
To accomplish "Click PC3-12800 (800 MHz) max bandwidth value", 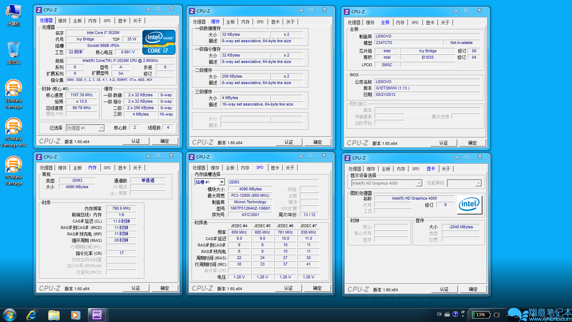I will [250, 195].
